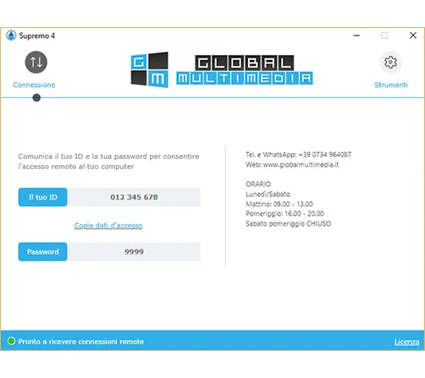Click the Password button
Screen dimensions: 425x378
43,252
